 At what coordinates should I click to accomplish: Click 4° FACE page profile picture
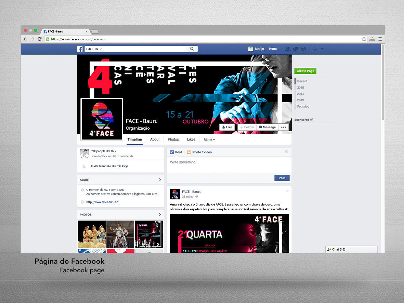(102, 119)
